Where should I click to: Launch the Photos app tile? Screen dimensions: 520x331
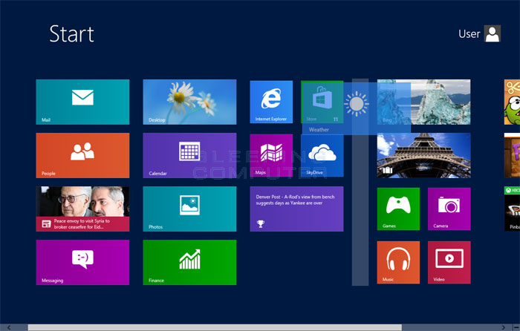click(189, 209)
